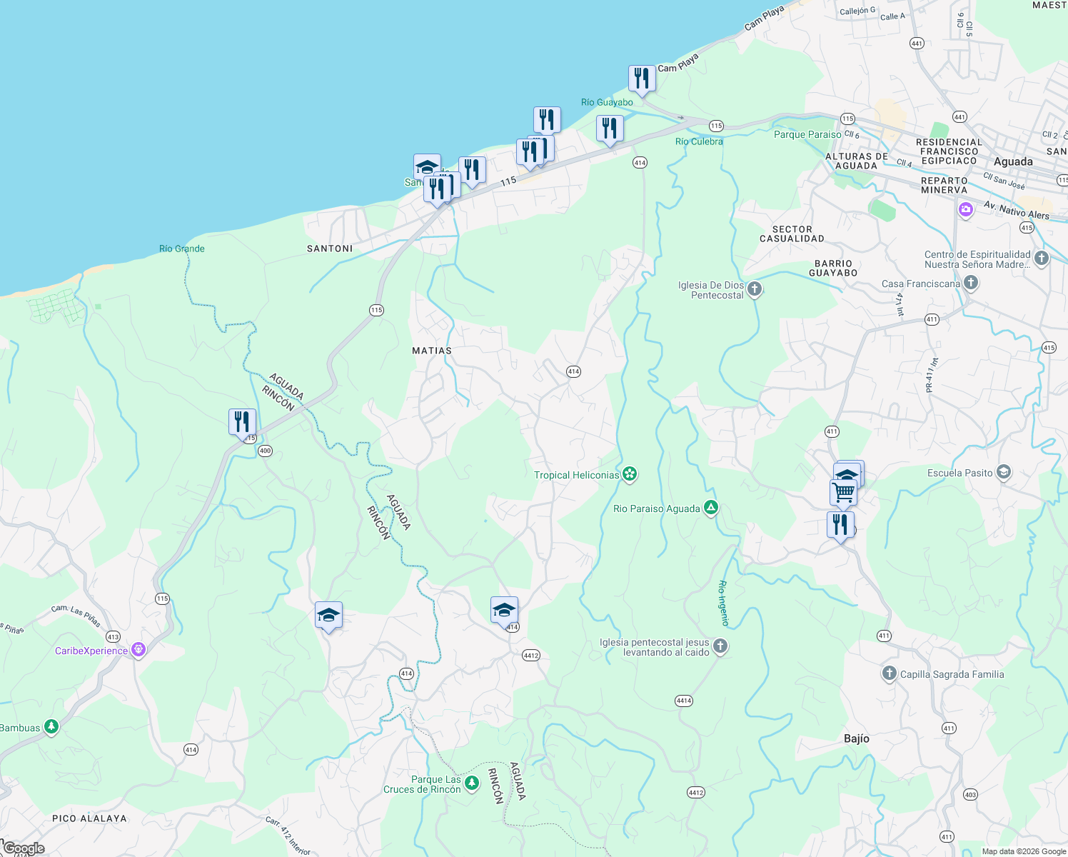1068x857 pixels.
Task: Open the Map data copyright notice
Action: click(x=1022, y=851)
